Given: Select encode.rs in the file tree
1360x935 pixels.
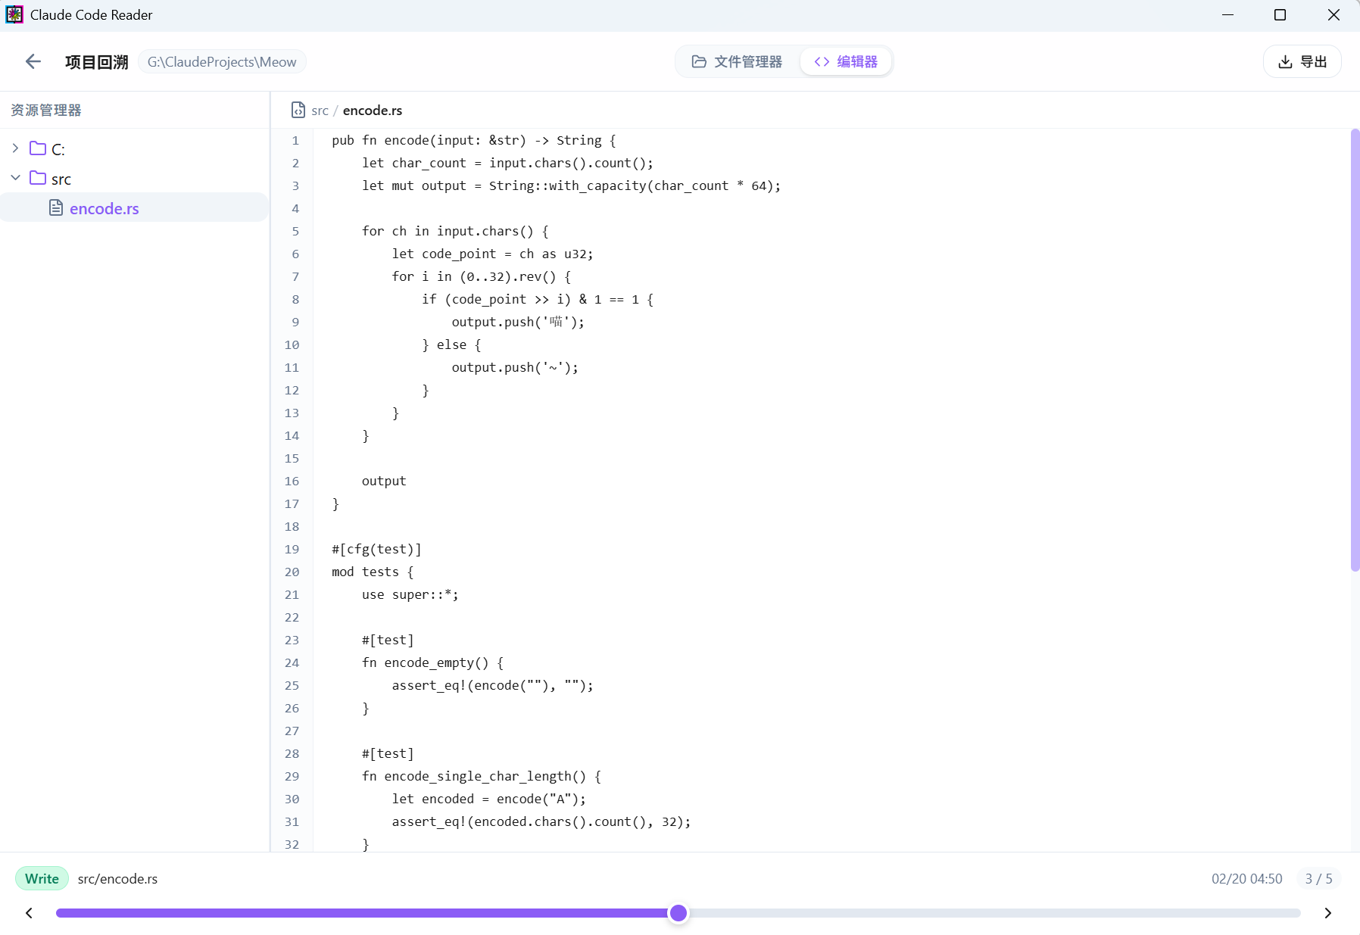Looking at the screenshot, I should 135,207.
